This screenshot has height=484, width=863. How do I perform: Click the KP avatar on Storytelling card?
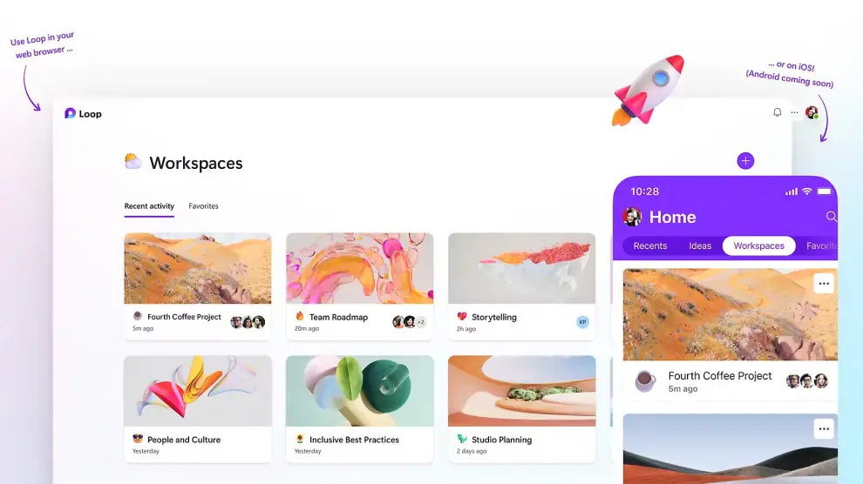(x=582, y=322)
